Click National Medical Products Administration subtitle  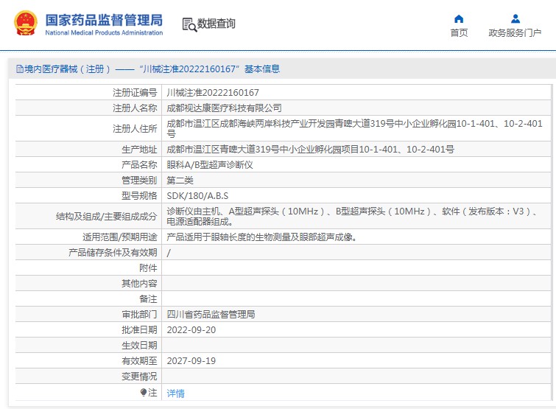click(104, 32)
